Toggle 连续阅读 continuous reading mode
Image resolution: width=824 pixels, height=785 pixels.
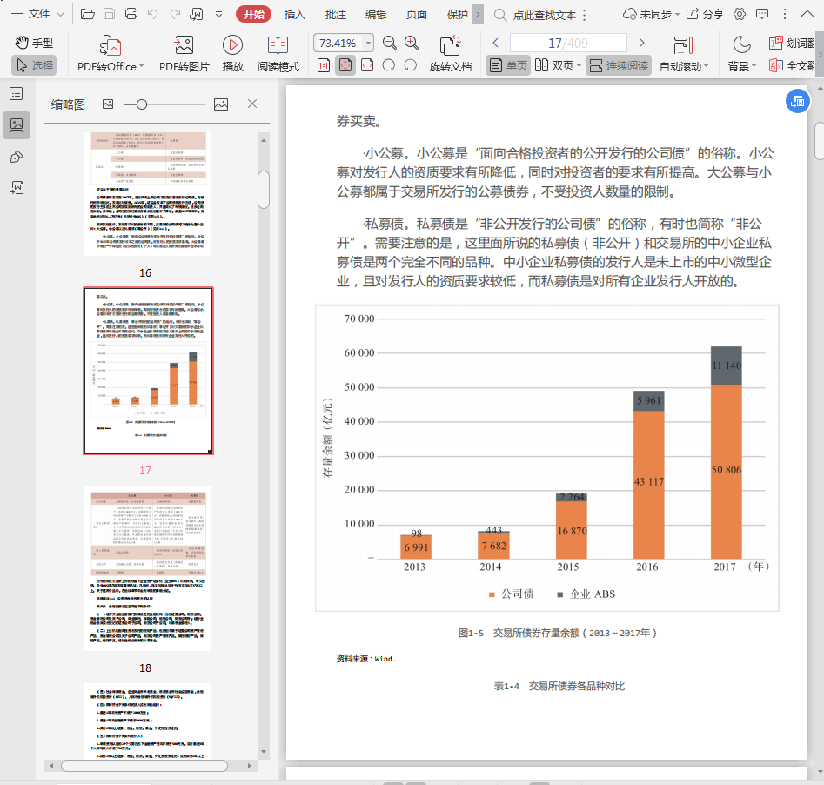tap(618, 65)
